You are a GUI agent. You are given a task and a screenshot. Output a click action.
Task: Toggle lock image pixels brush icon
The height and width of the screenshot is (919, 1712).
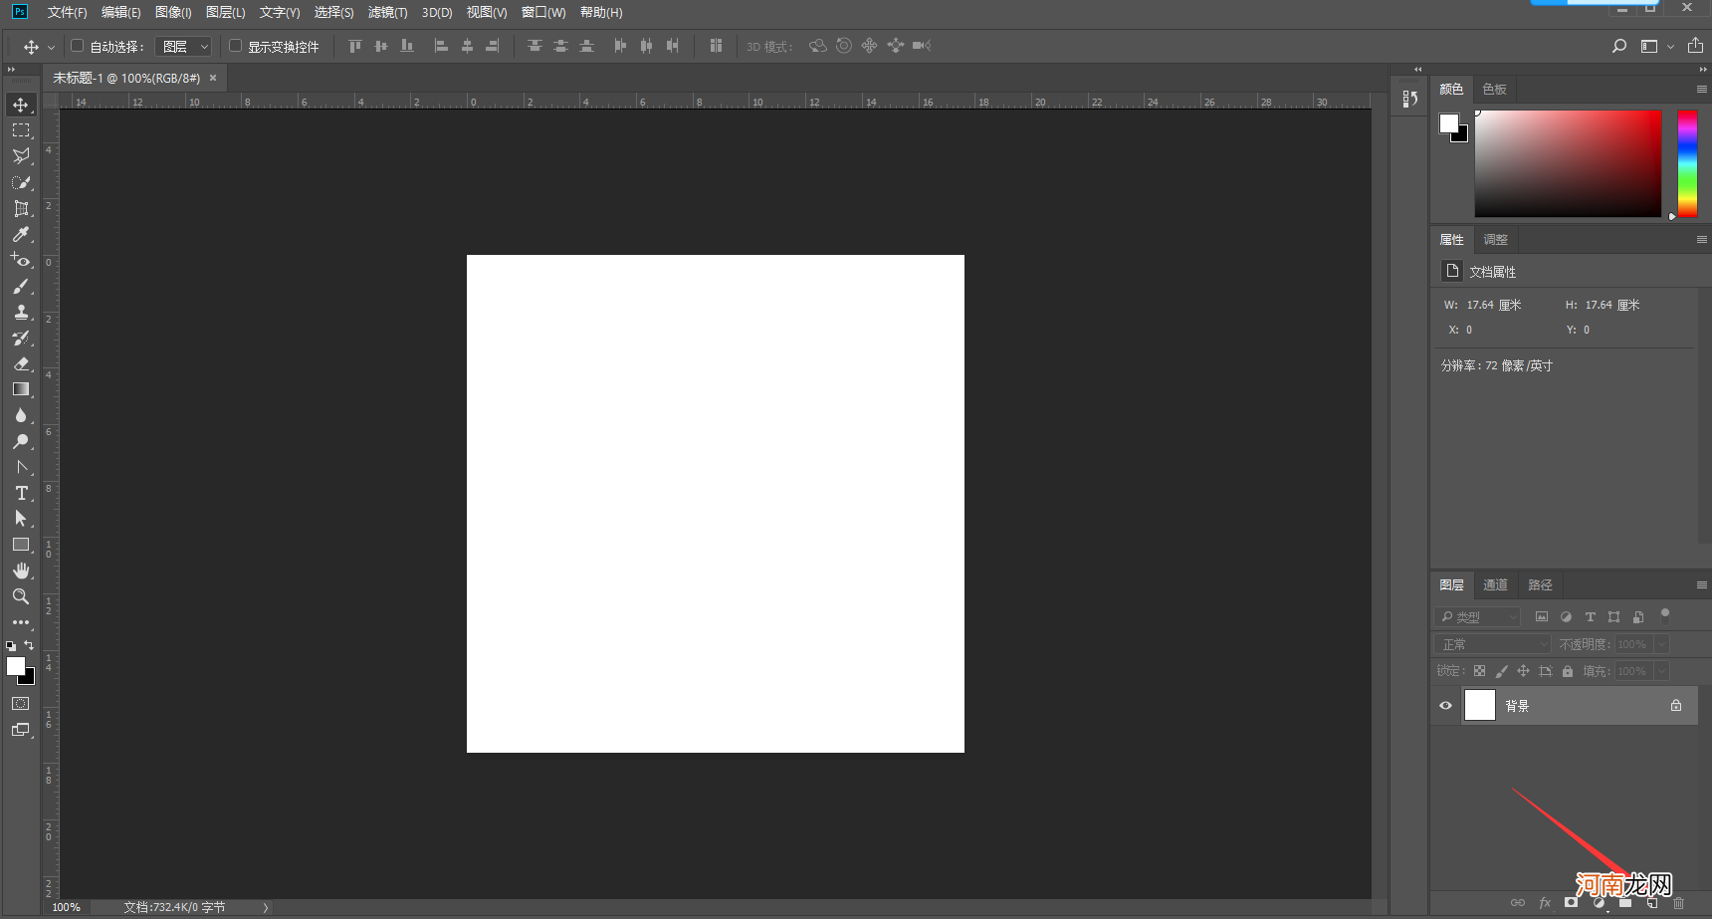coord(1501,671)
